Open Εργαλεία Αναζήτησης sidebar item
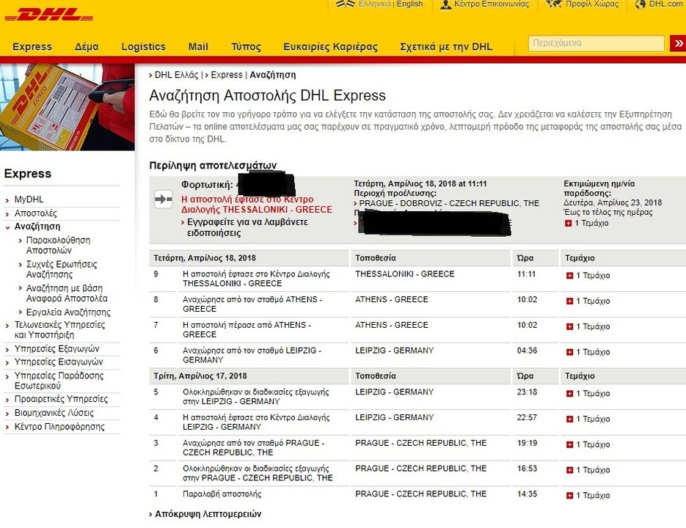 pos(68,312)
